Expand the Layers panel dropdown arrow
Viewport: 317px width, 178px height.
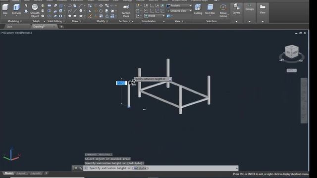point(236,21)
